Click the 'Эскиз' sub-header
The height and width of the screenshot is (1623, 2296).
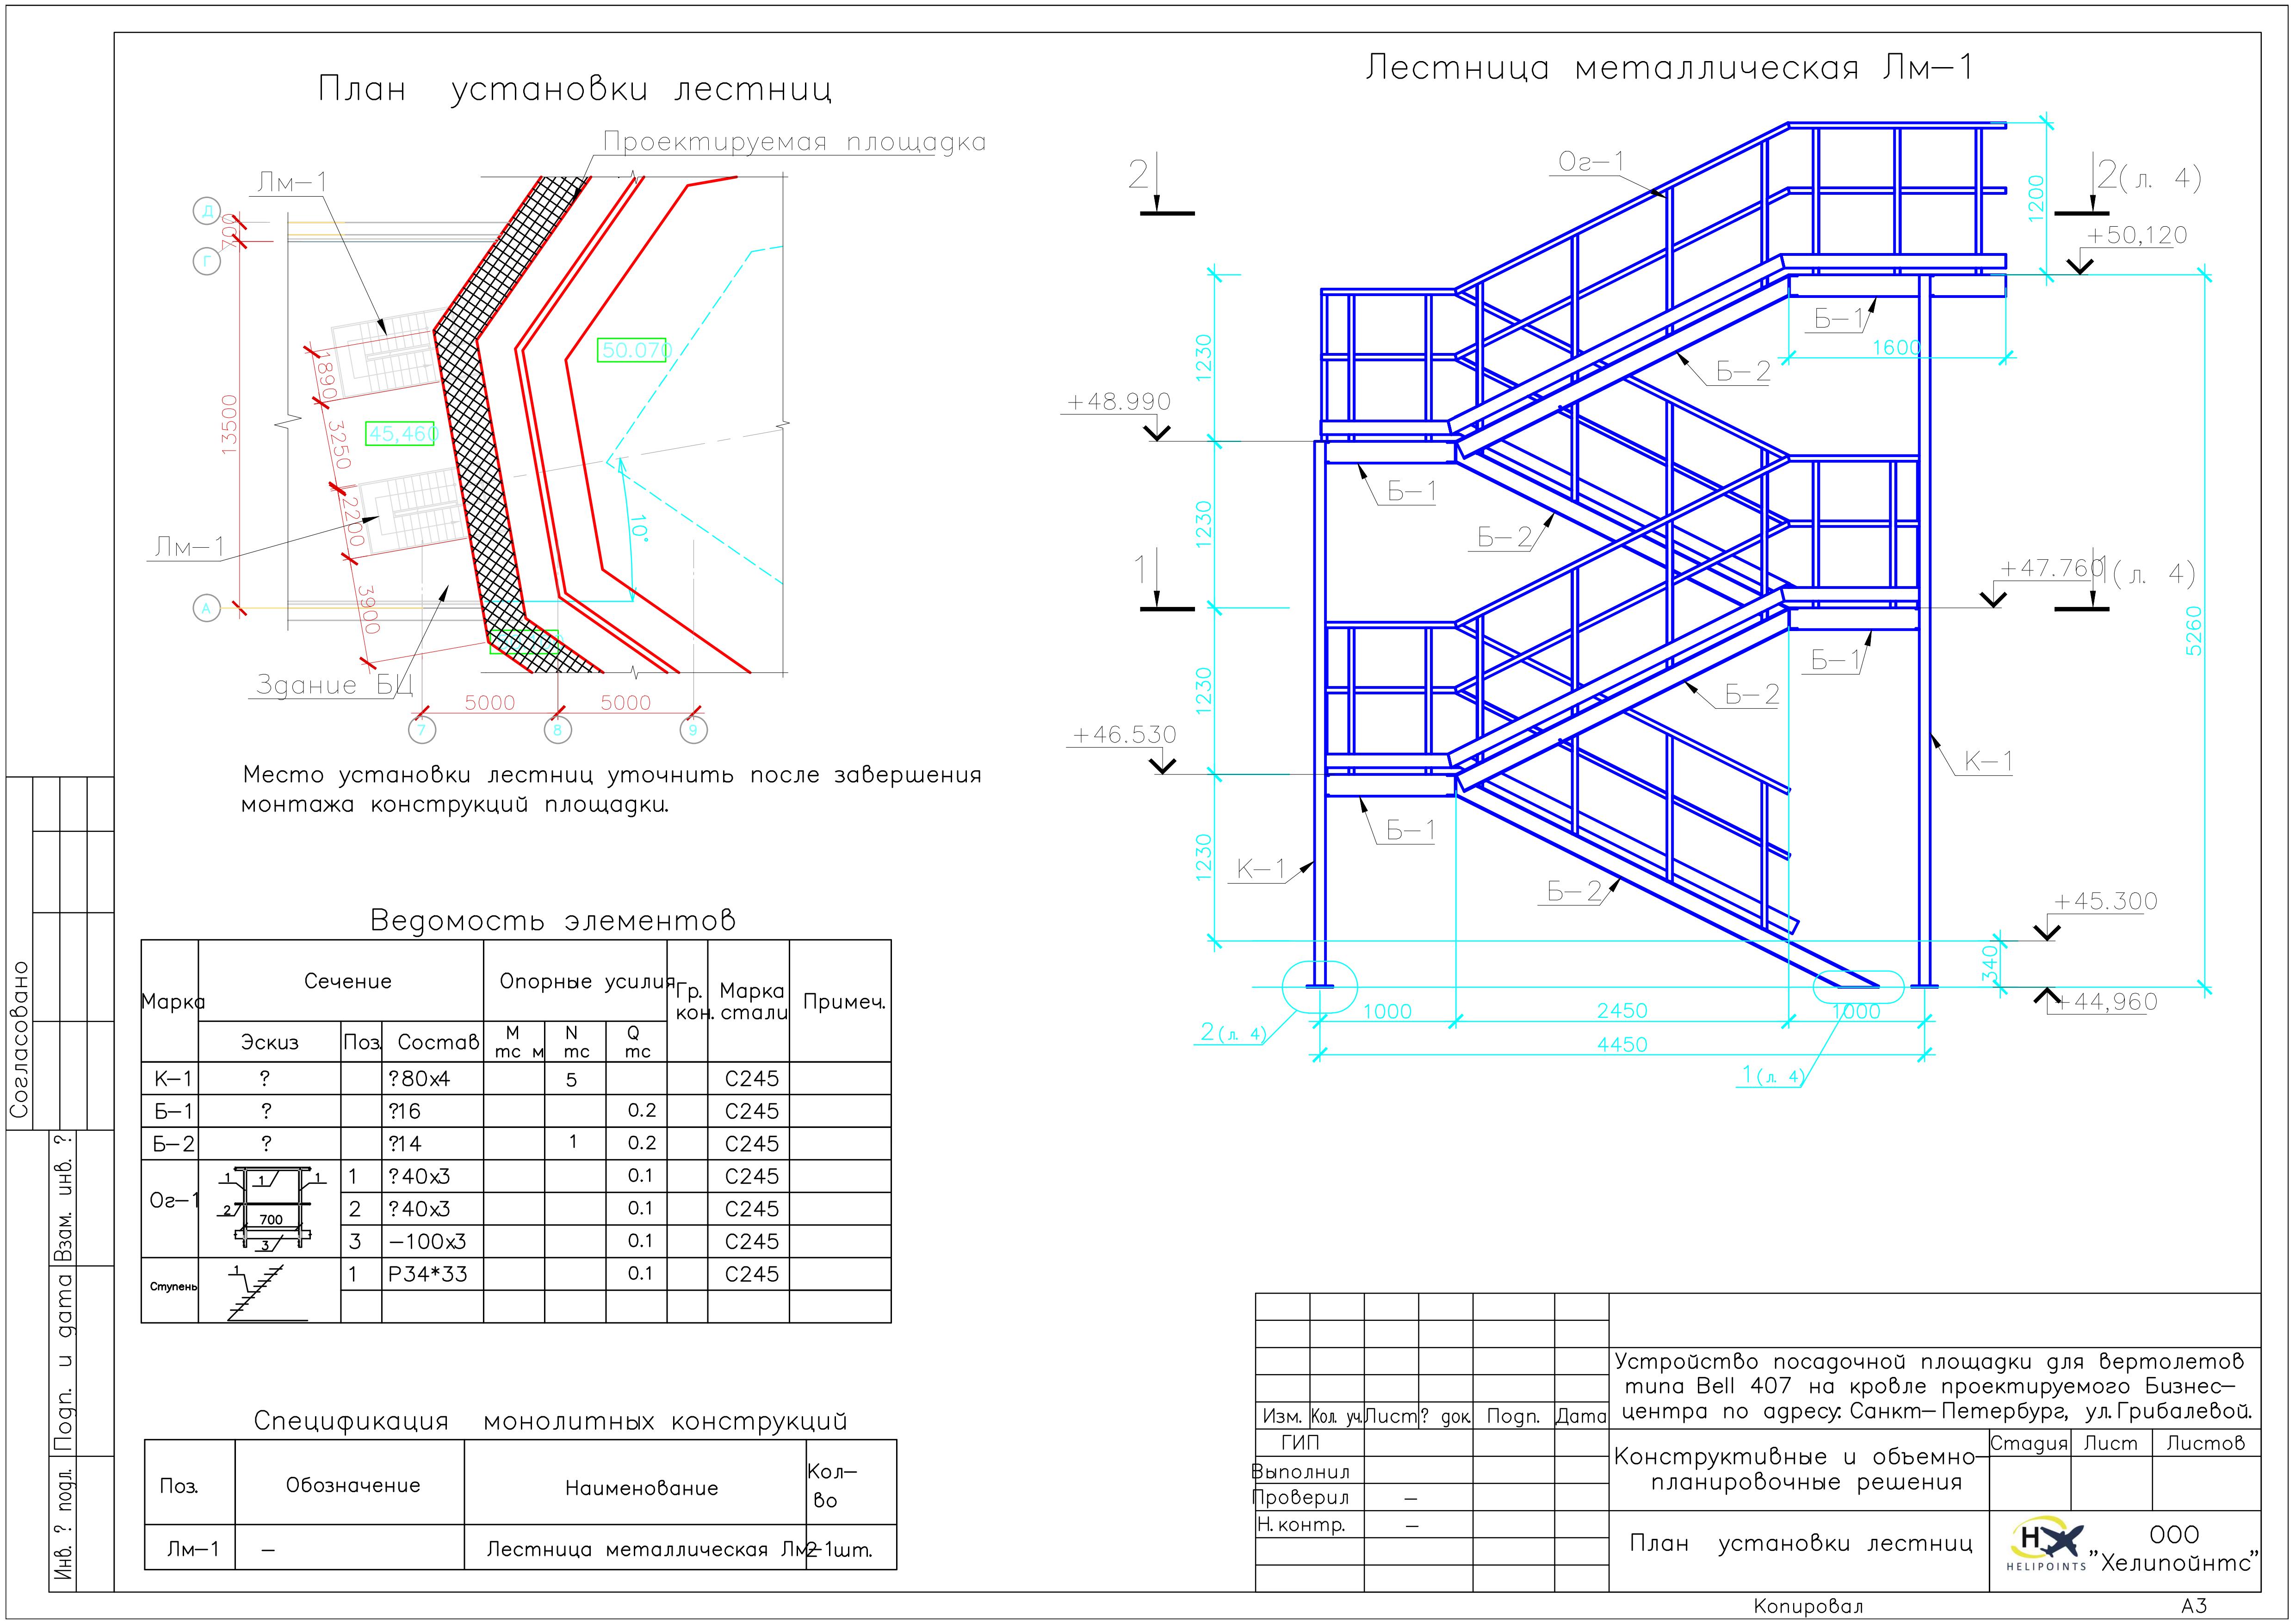click(x=270, y=1042)
